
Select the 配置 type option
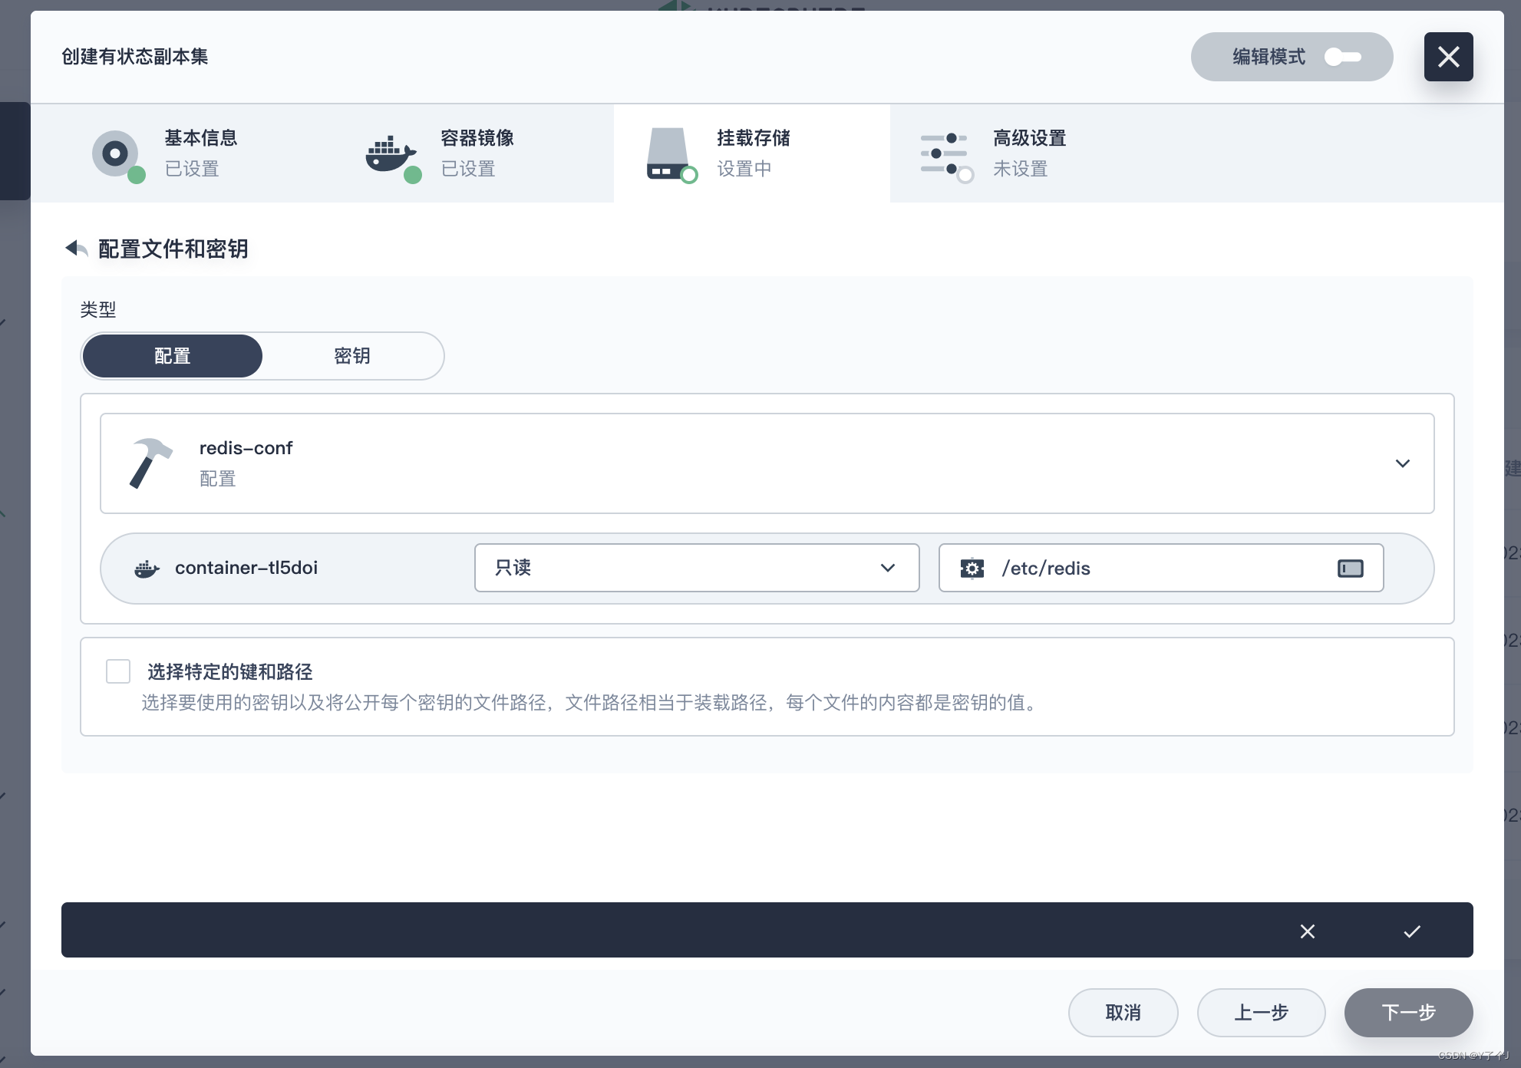tap(173, 356)
